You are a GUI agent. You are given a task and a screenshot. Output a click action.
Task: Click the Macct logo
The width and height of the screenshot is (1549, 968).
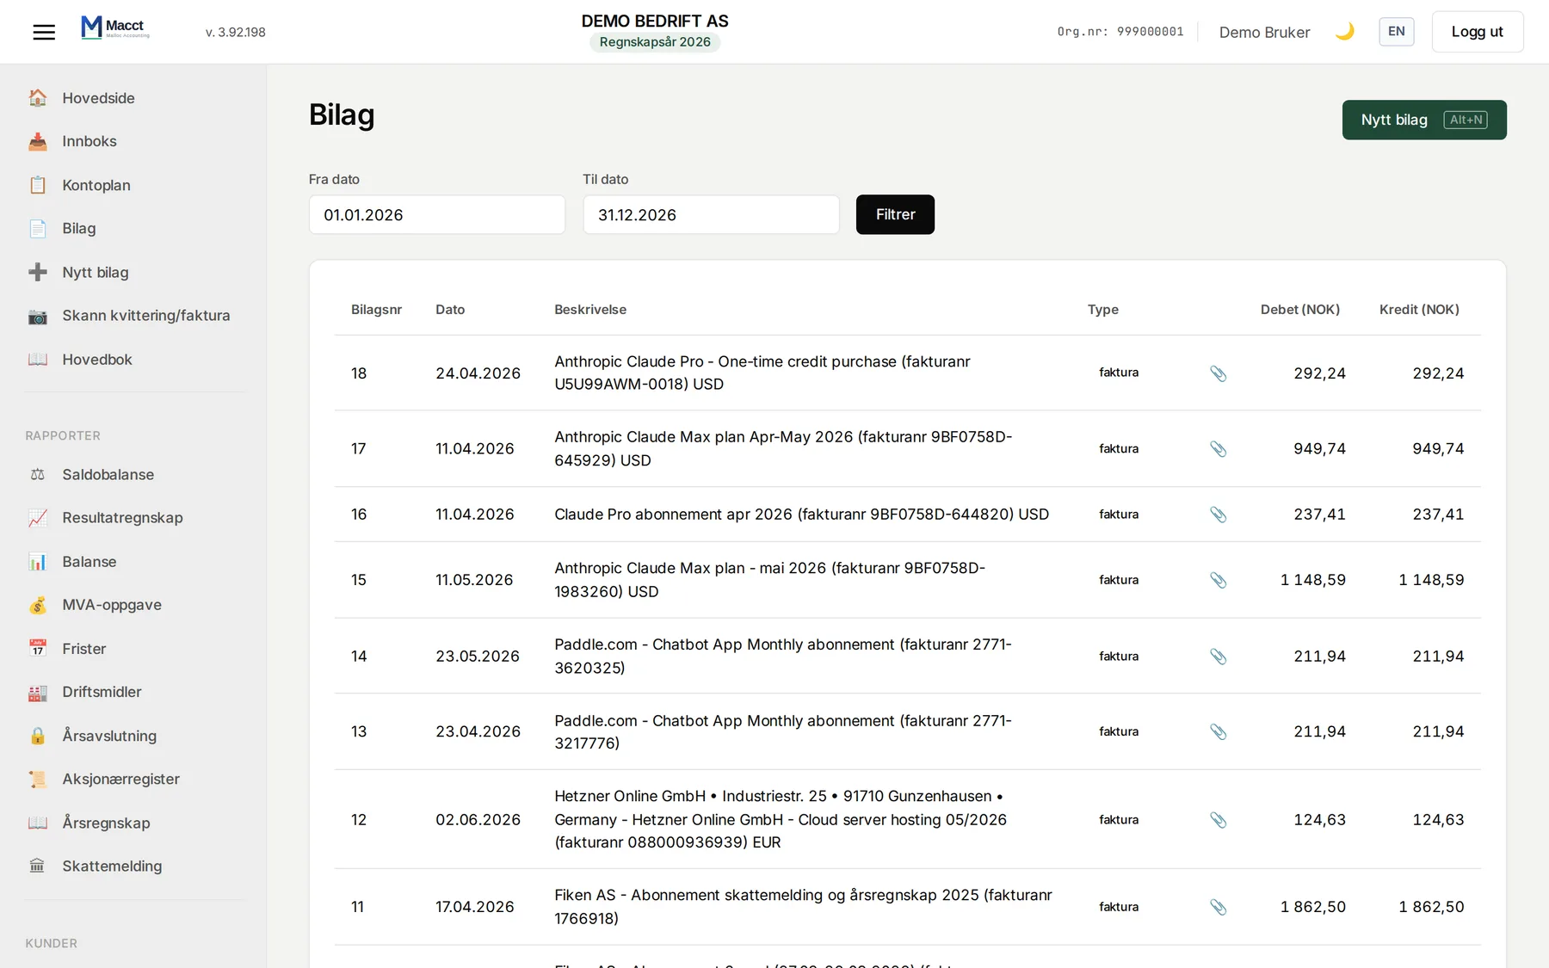pos(115,28)
